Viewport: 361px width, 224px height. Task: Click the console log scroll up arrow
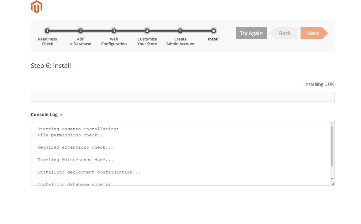(332, 124)
